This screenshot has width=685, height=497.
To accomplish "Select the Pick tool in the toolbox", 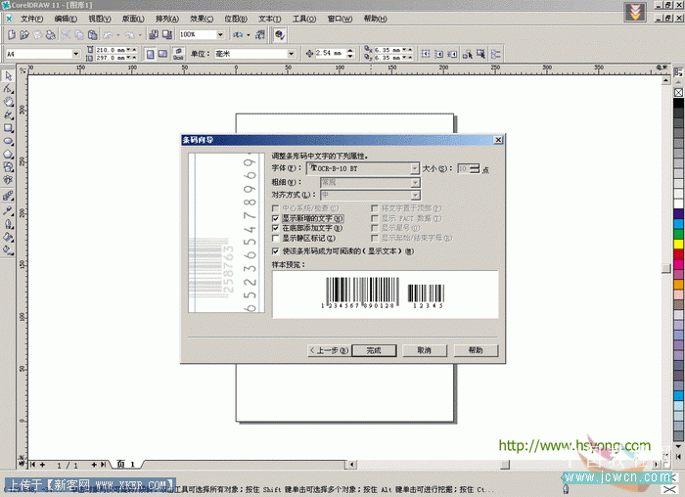I will click(8, 75).
